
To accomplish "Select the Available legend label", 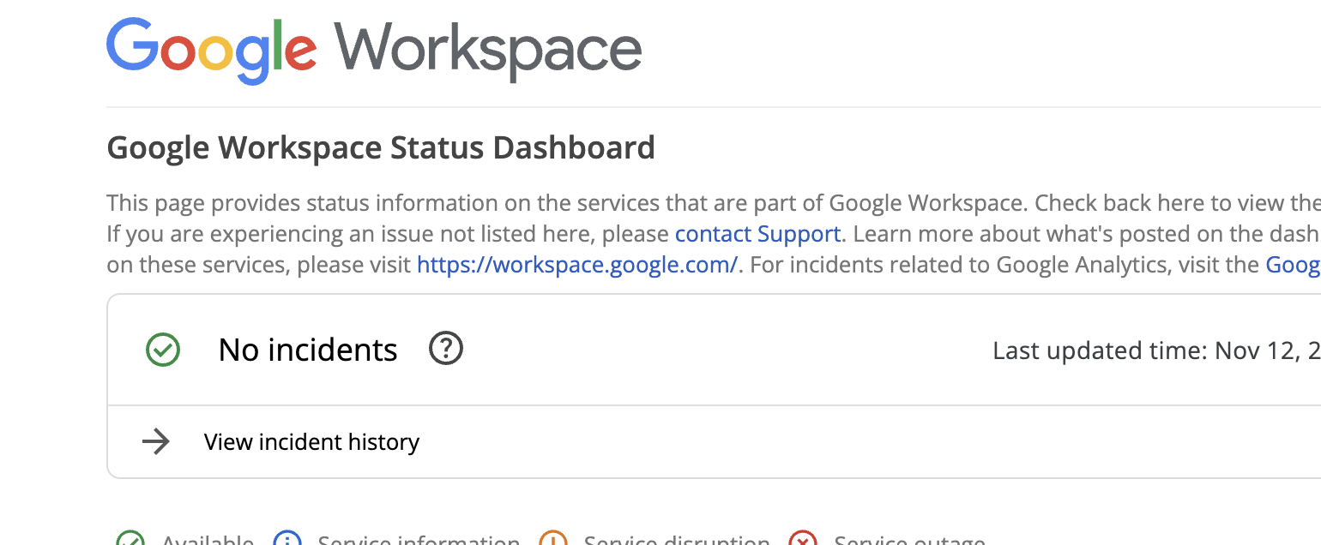I will pyautogui.click(x=206, y=540).
